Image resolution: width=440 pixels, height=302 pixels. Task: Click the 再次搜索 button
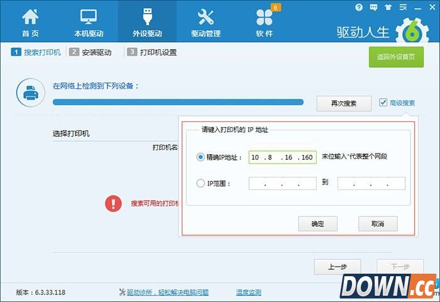point(344,103)
